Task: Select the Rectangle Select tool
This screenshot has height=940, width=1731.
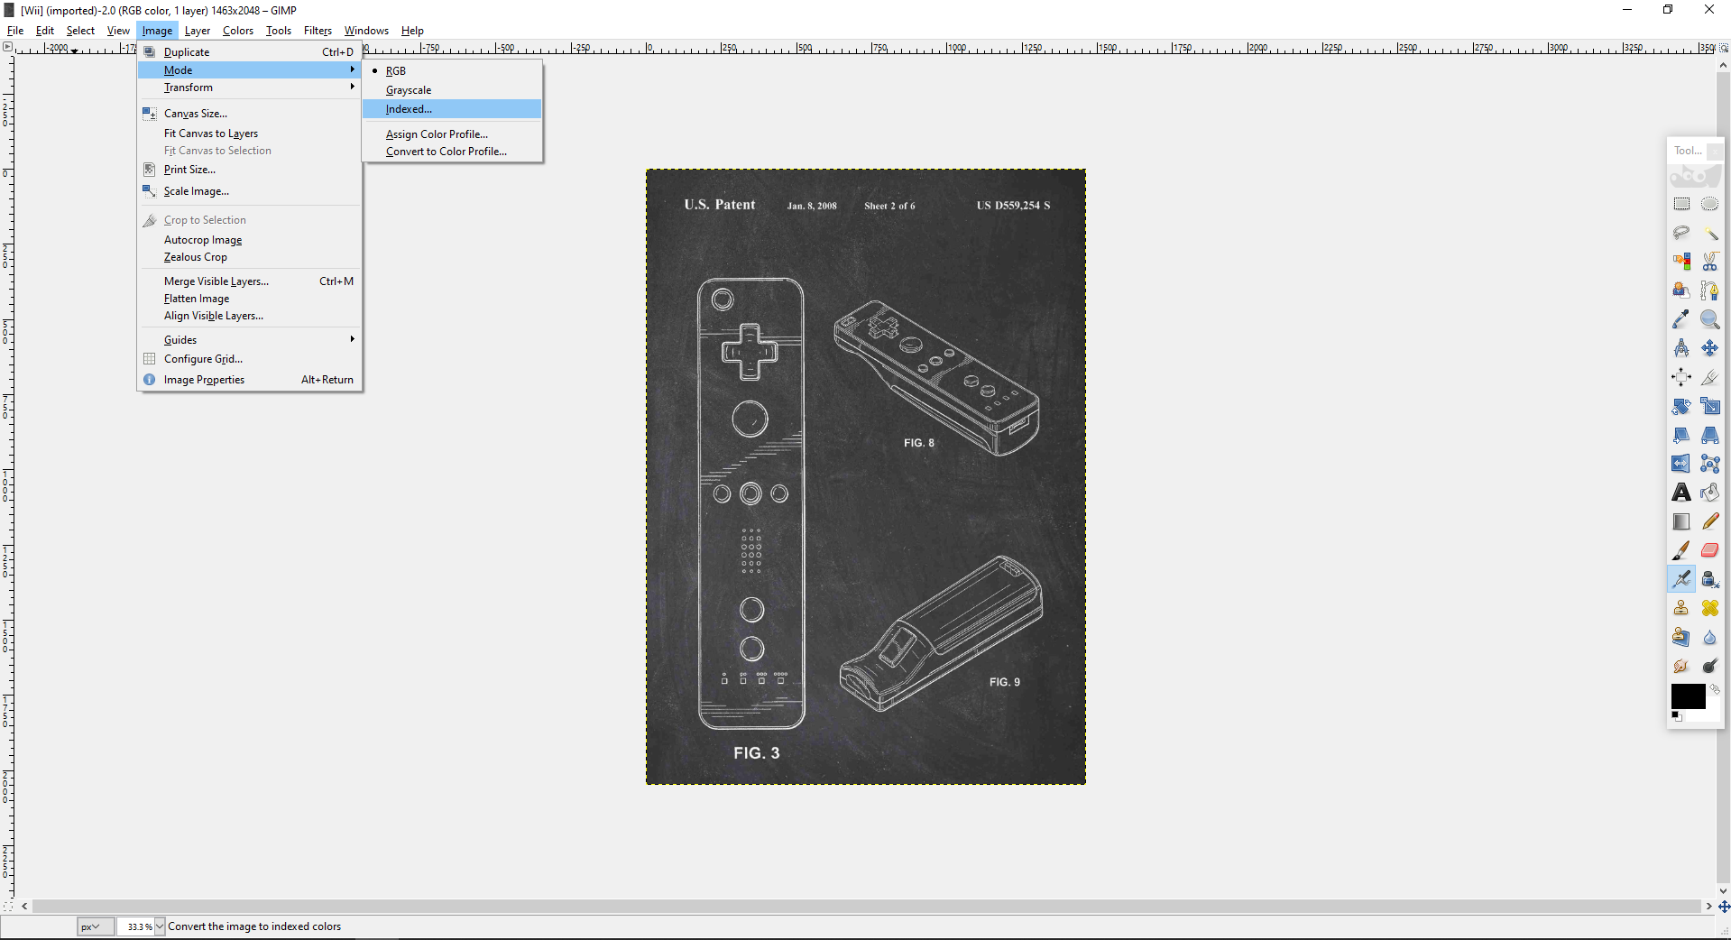Action: click(1680, 204)
